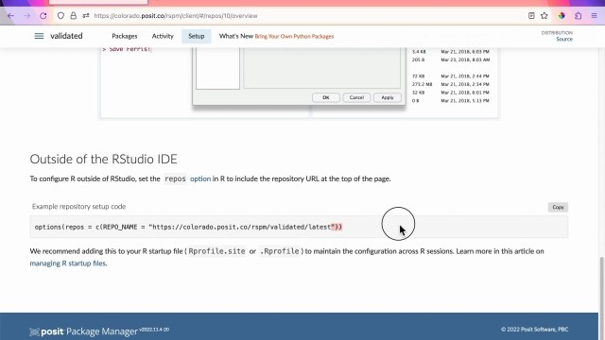Copy the example repository setup code
The image size is (605, 340).
pyautogui.click(x=558, y=207)
